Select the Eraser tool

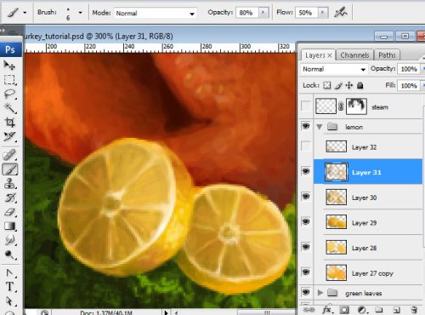click(9, 212)
